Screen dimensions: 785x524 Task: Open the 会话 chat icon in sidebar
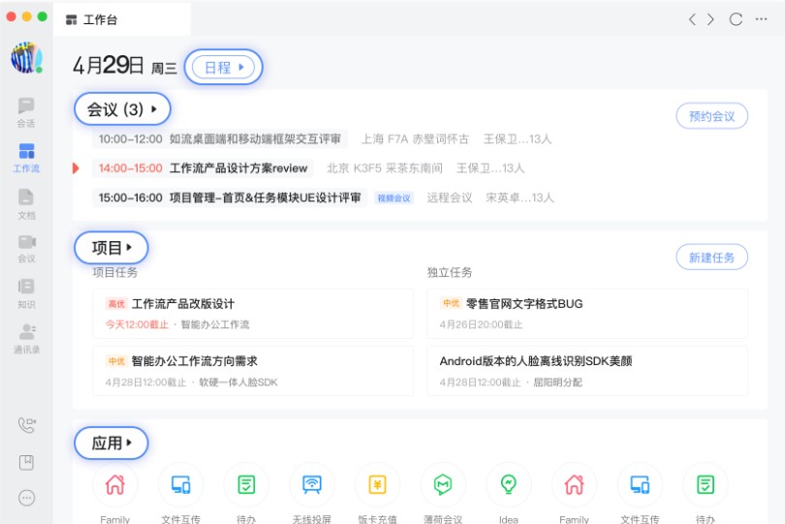tap(26, 111)
